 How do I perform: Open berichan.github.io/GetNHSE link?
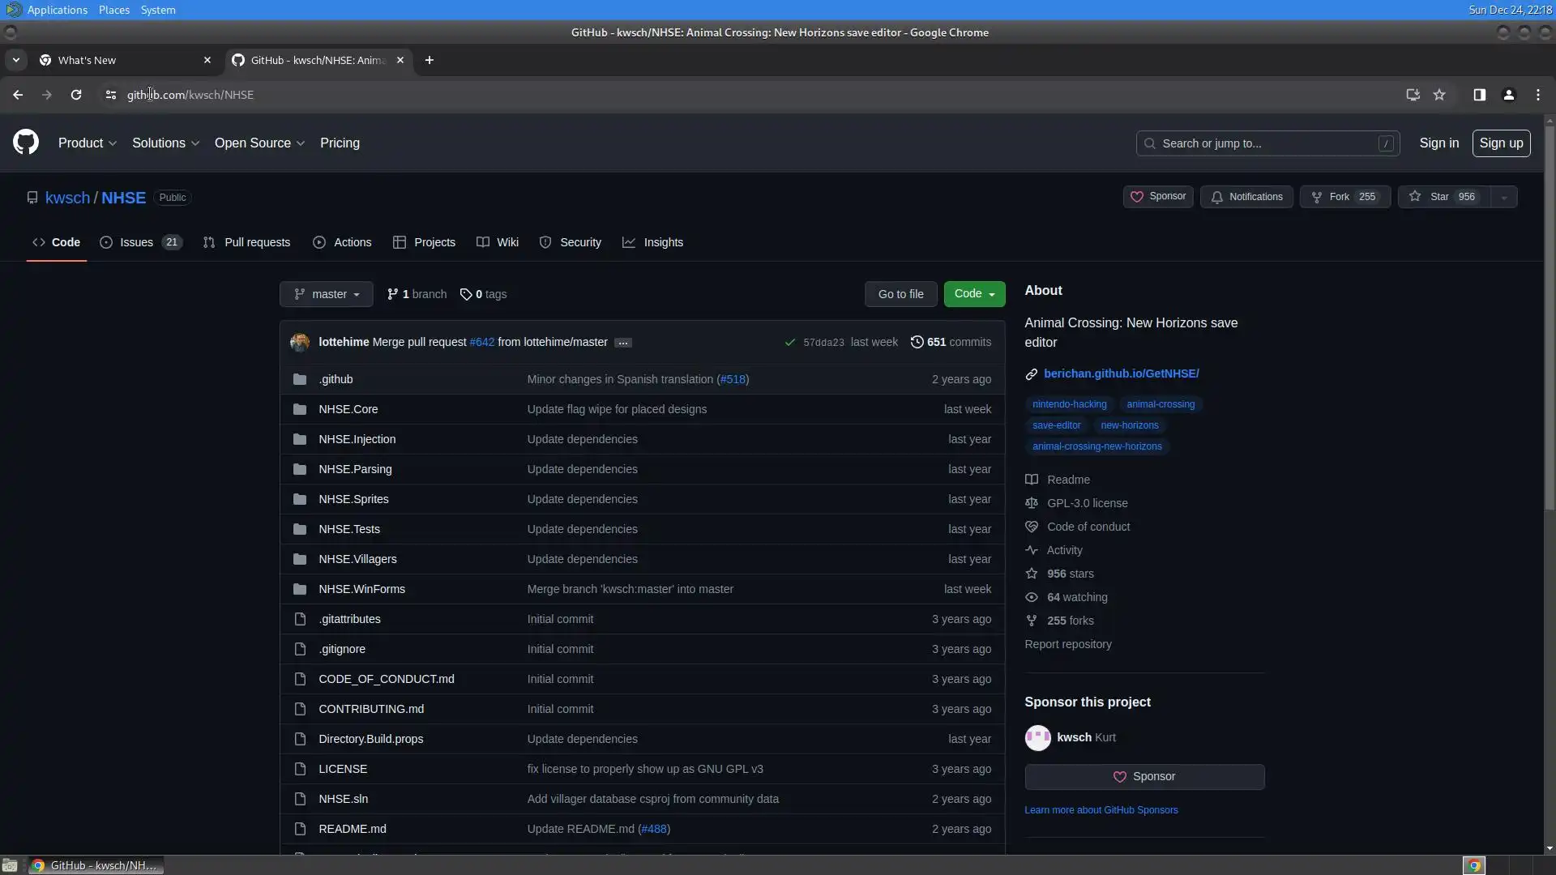coord(1121,373)
